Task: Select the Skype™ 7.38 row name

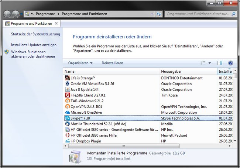Action: pyautogui.click(x=80, y=118)
